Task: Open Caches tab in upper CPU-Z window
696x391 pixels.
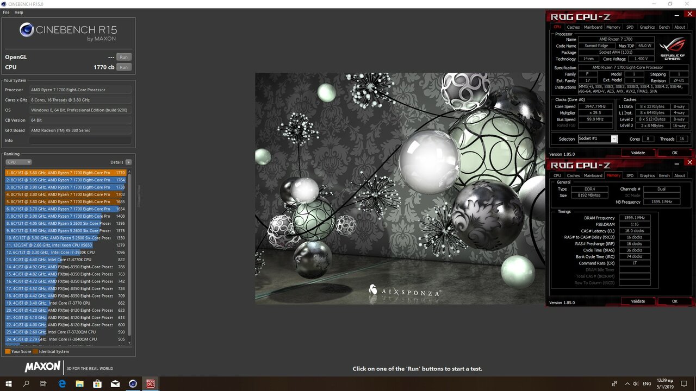Action: (573, 27)
